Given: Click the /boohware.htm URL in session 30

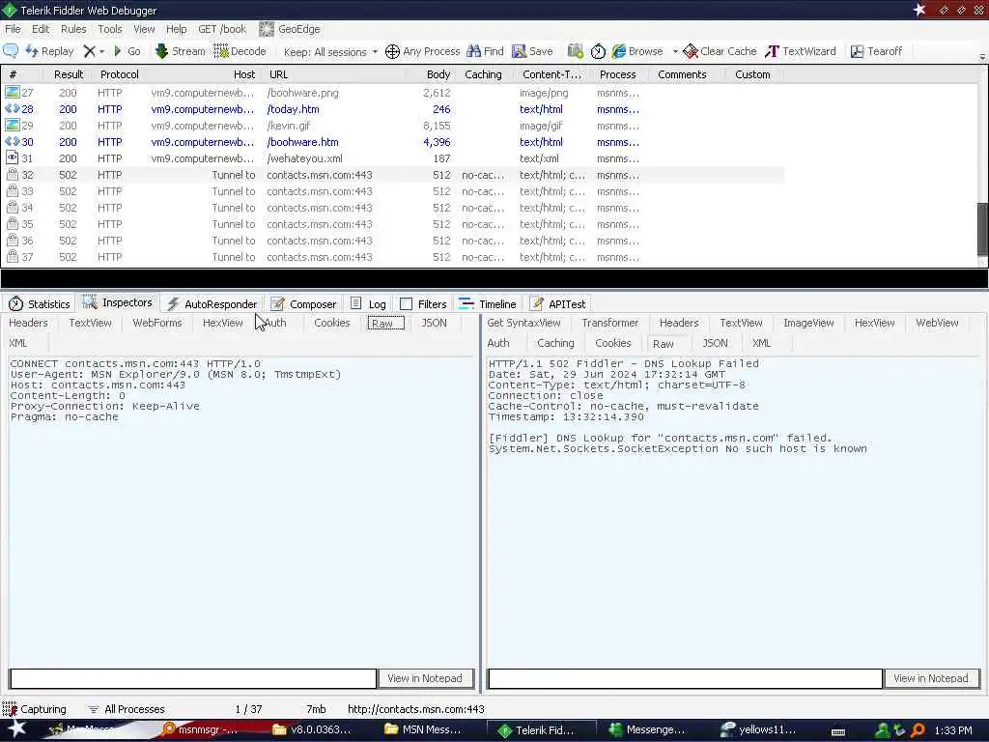Looking at the screenshot, I should pos(302,142).
